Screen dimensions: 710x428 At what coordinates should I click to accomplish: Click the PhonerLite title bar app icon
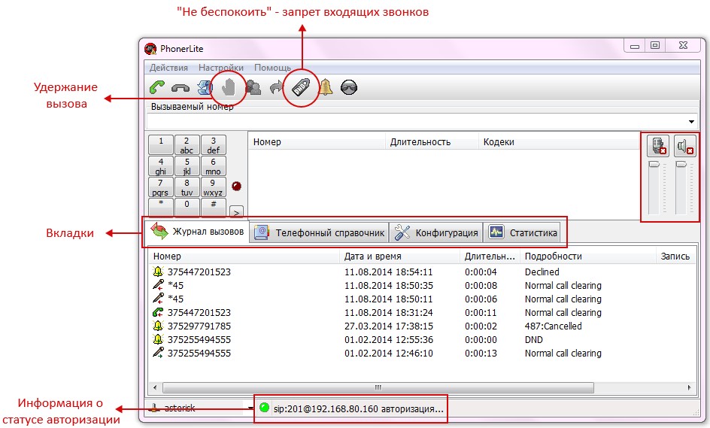(150, 48)
